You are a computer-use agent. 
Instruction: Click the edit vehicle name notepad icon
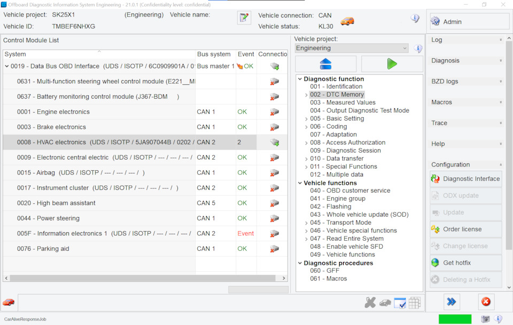coord(244,18)
